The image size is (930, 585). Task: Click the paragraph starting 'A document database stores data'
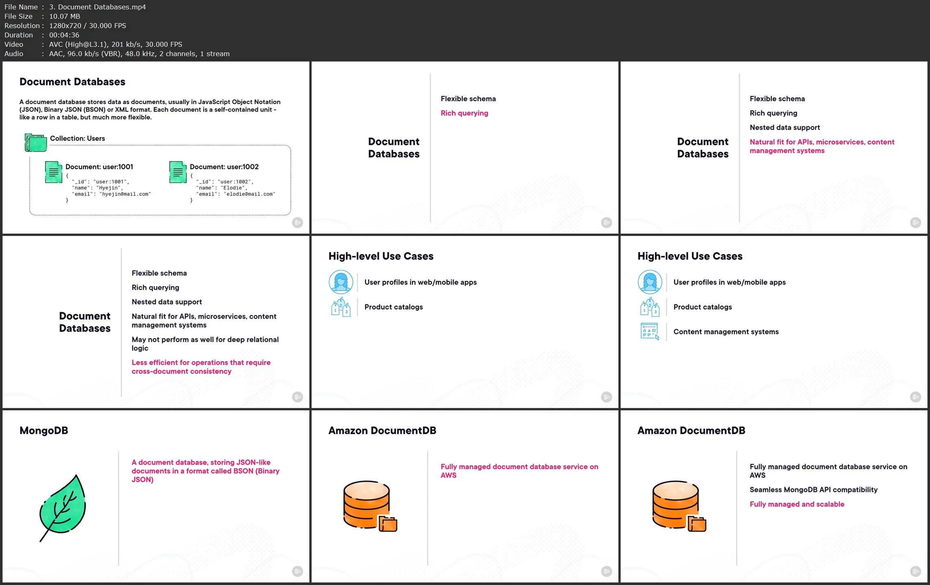tap(150, 109)
